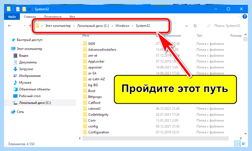
Task: Open the Вид ribbon tab
Action: 72,17
